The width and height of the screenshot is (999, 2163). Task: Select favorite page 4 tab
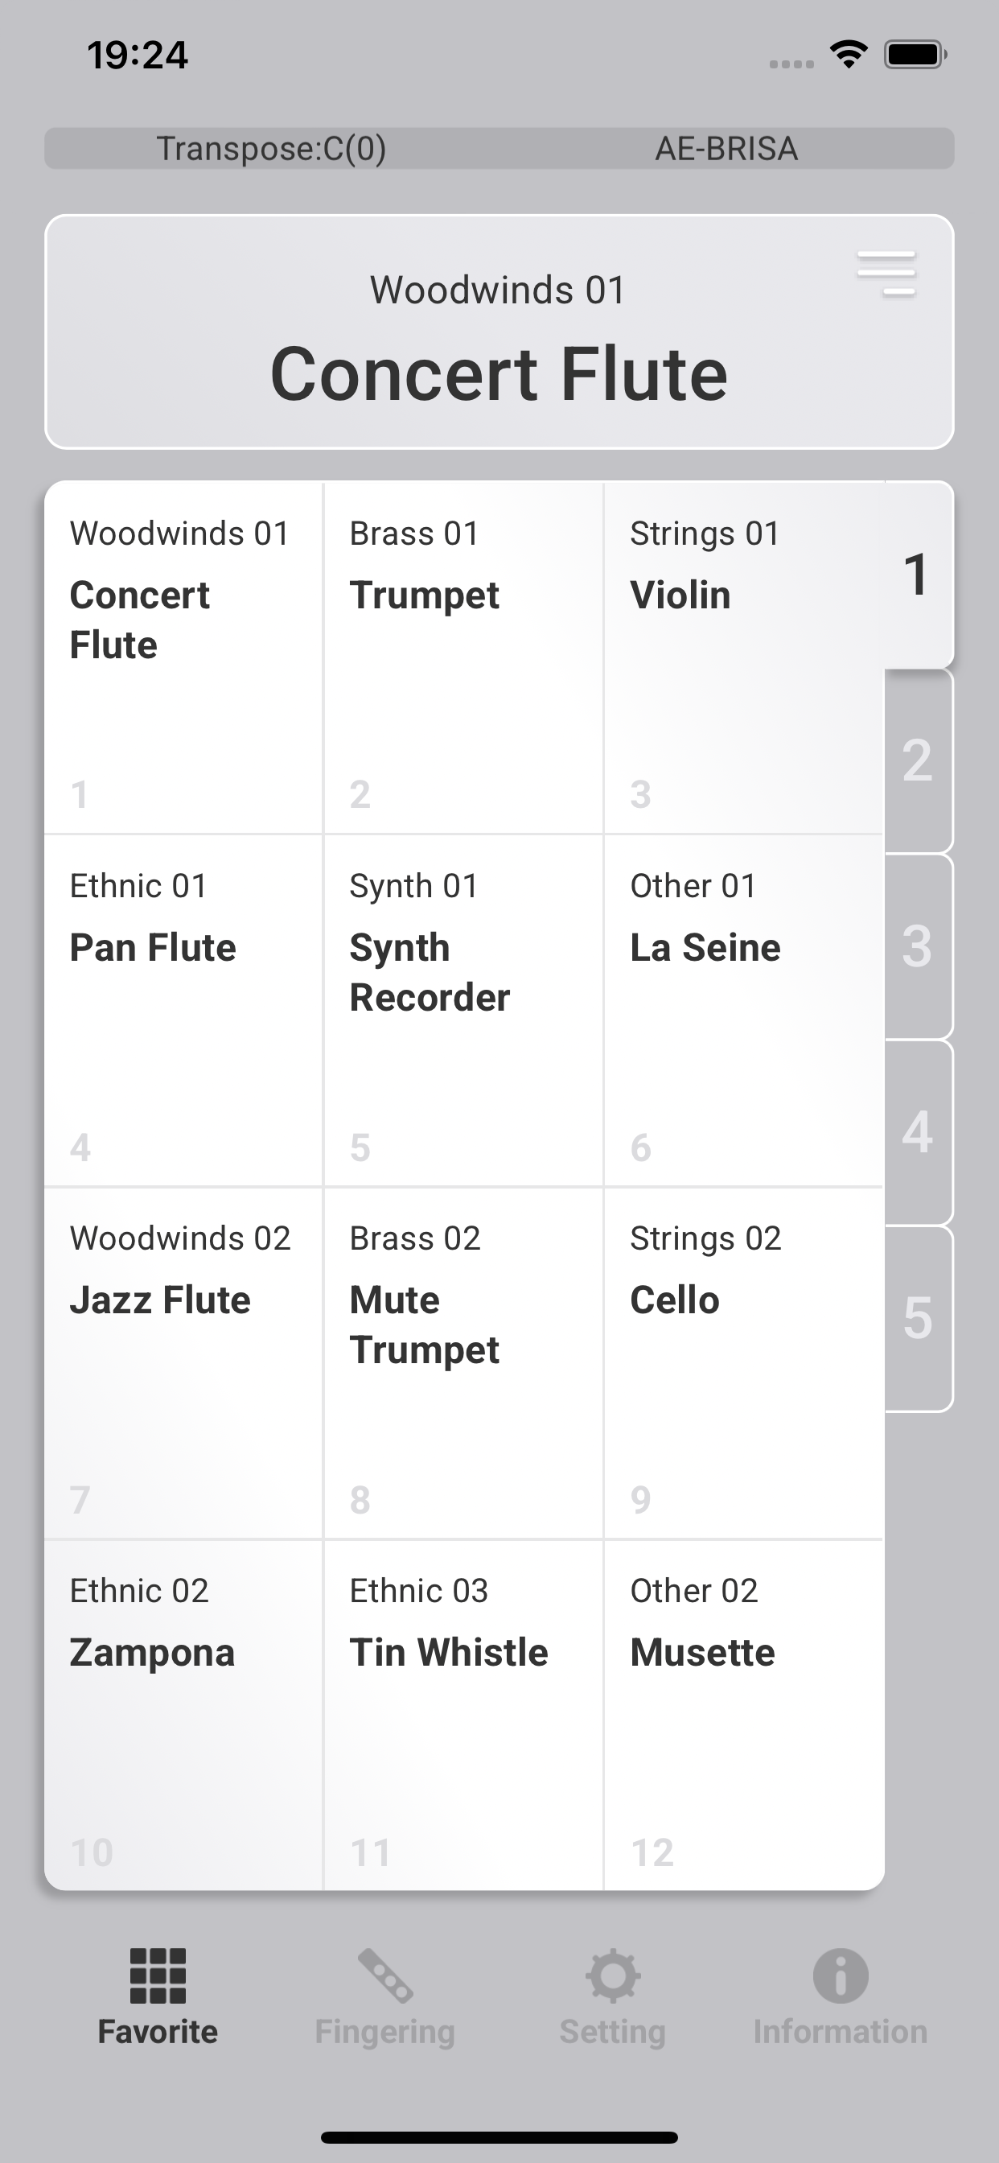pyautogui.click(x=919, y=1132)
